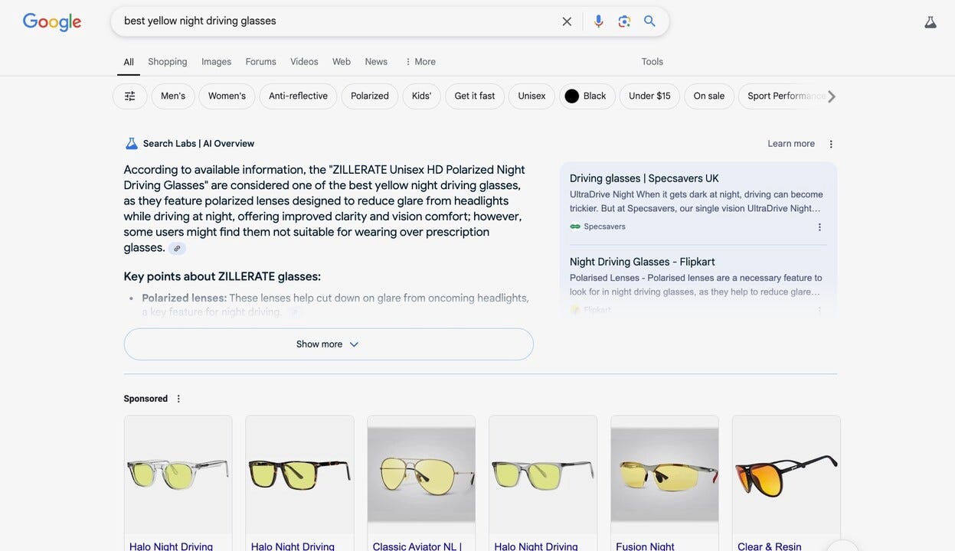Apply the Kids' filter chip
955x551 pixels.
point(422,96)
